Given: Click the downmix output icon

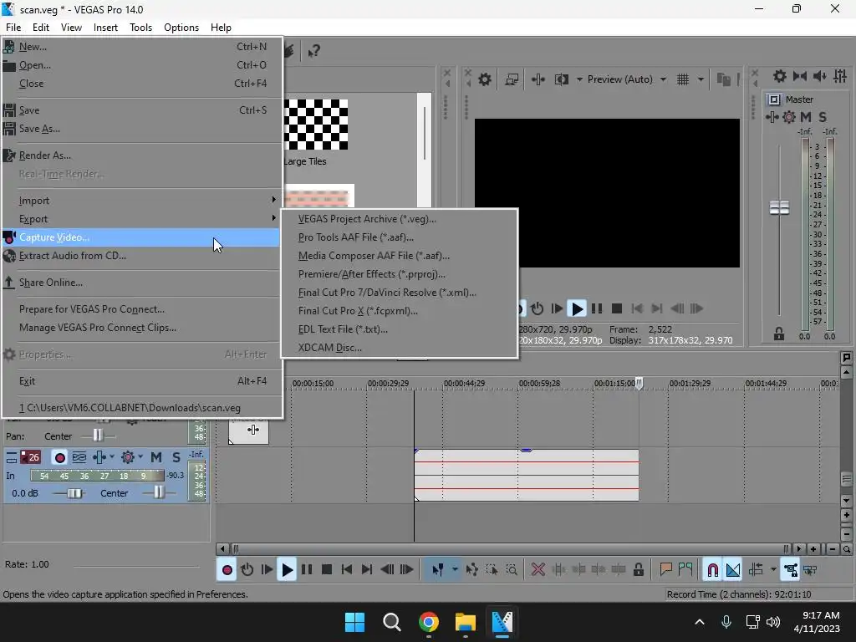Looking at the screenshot, I should point(800,76).
